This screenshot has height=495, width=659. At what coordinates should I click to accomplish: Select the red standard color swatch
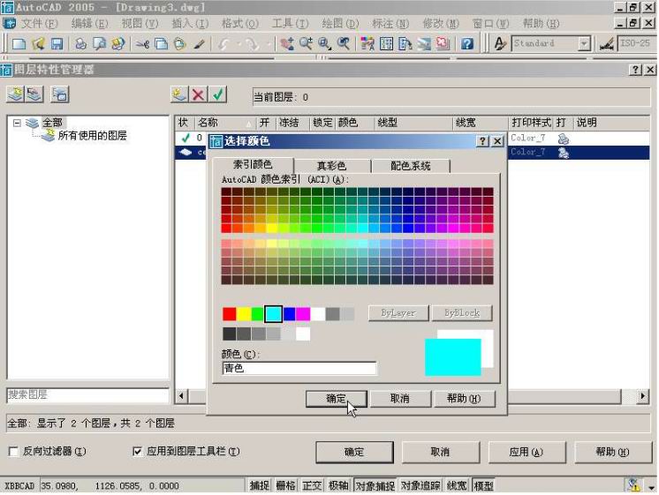[x=230, y=313]
